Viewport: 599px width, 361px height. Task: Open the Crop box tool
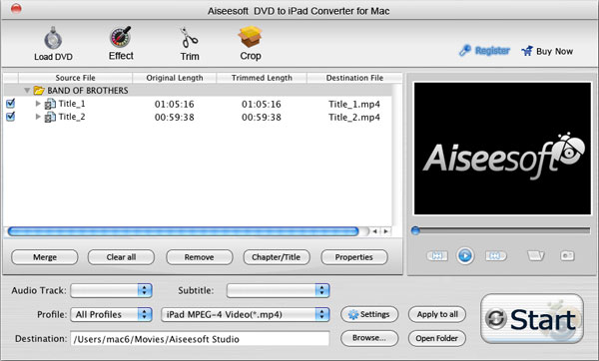pos(251,37)
